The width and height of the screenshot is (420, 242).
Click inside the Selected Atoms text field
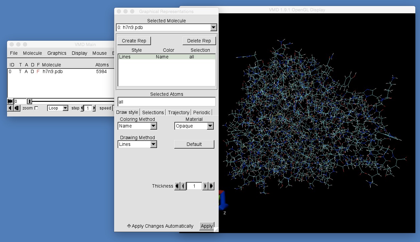(166, 101)
